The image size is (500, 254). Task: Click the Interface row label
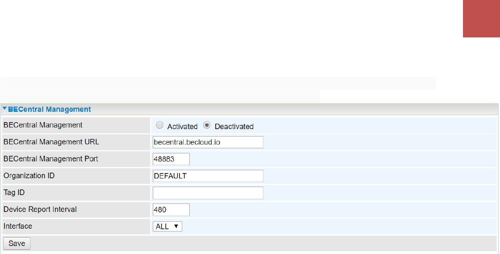18,226
